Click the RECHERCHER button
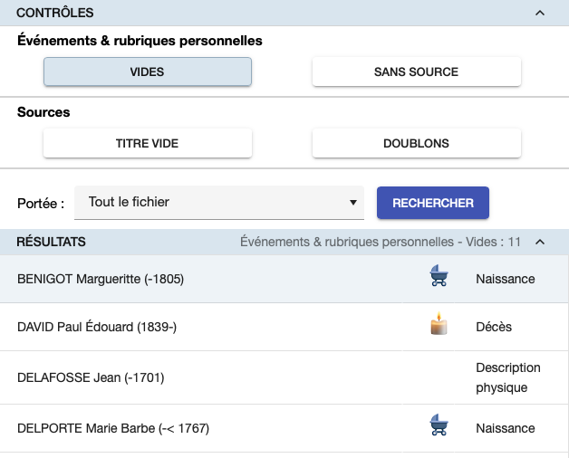 coord(433,203)
